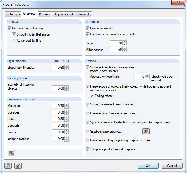Confirm settings with the OK button
Image resolution: width=187 pixels, height=173 pixels.
tap(148, 165)
